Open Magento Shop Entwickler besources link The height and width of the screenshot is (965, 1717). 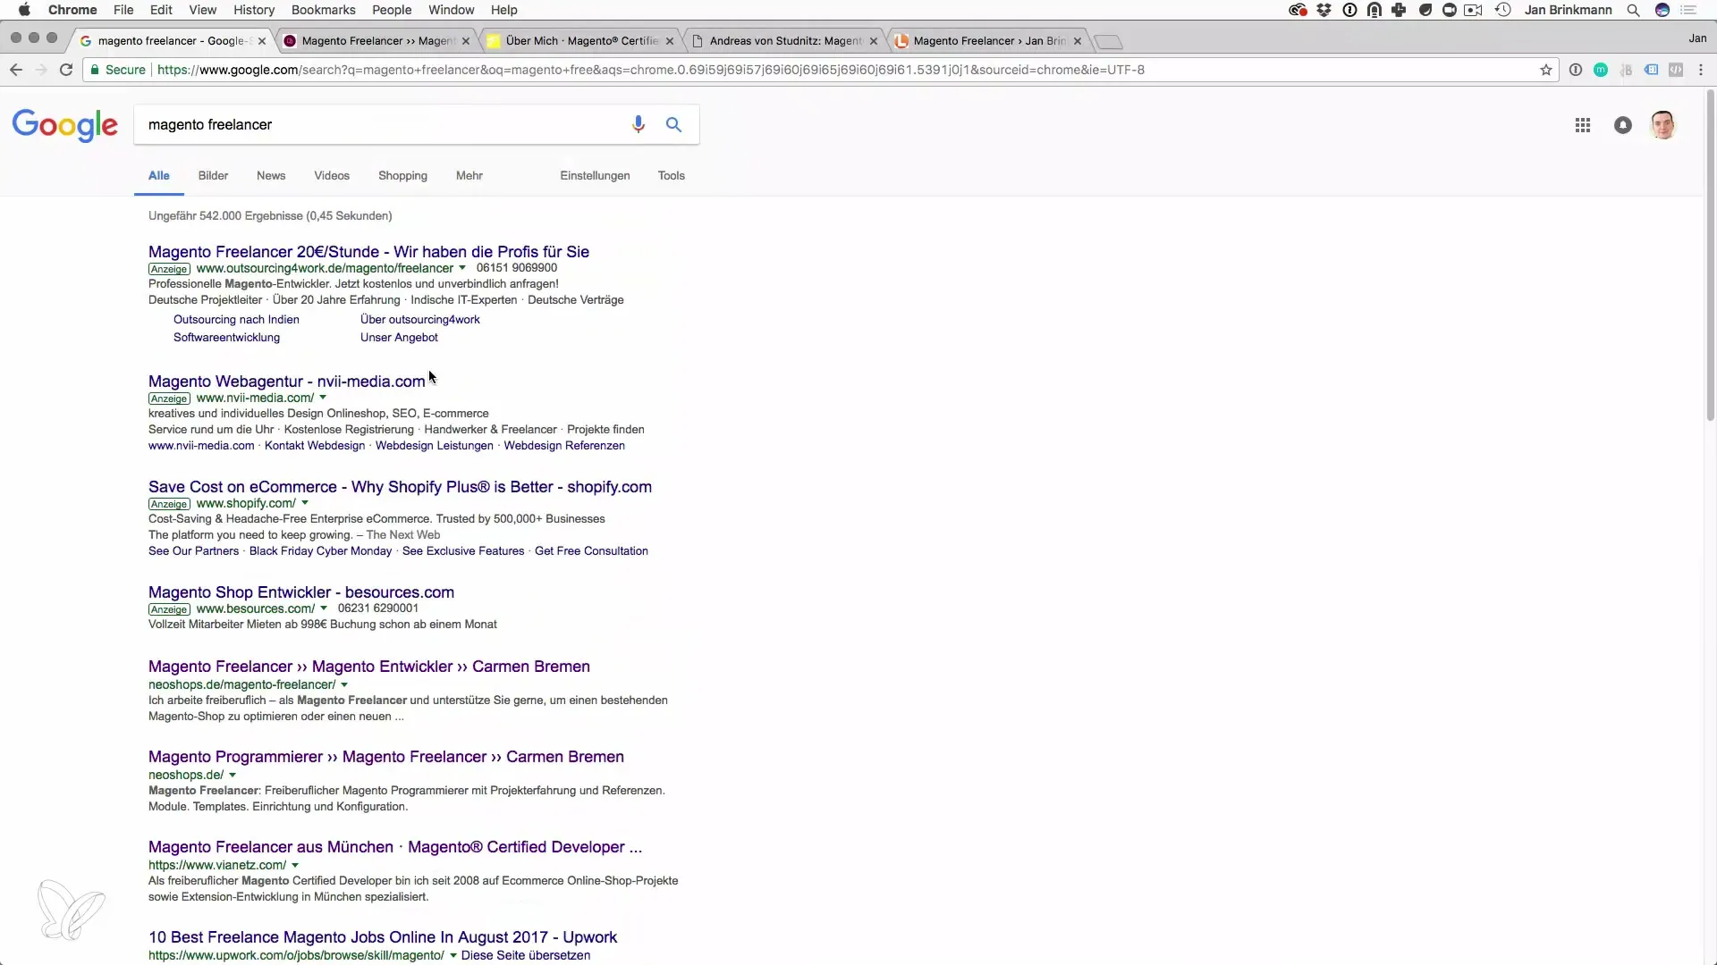pyautogui.click(x=301, y=592)
